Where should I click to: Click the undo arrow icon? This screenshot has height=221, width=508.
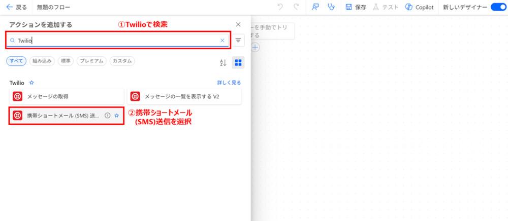280,7
